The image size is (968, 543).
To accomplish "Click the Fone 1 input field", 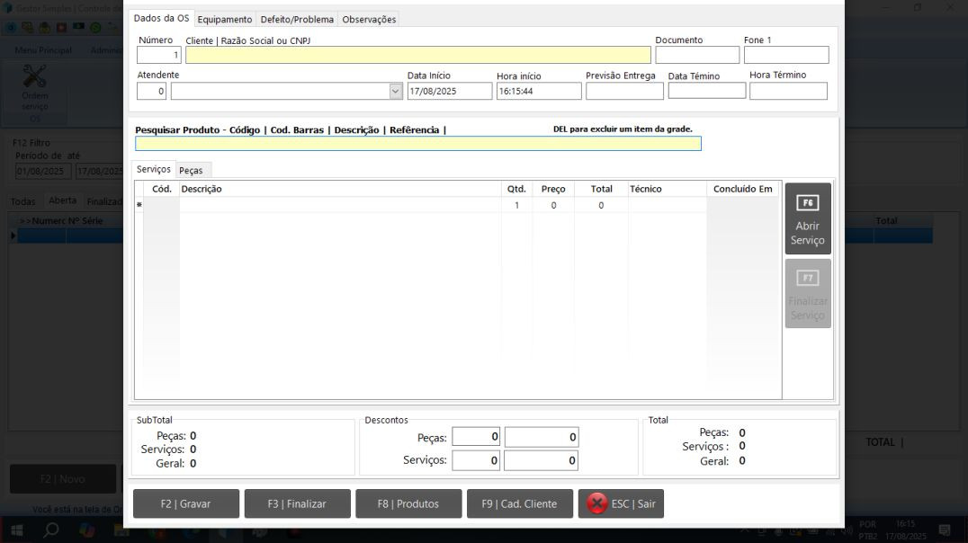I will tap(785, 55).
